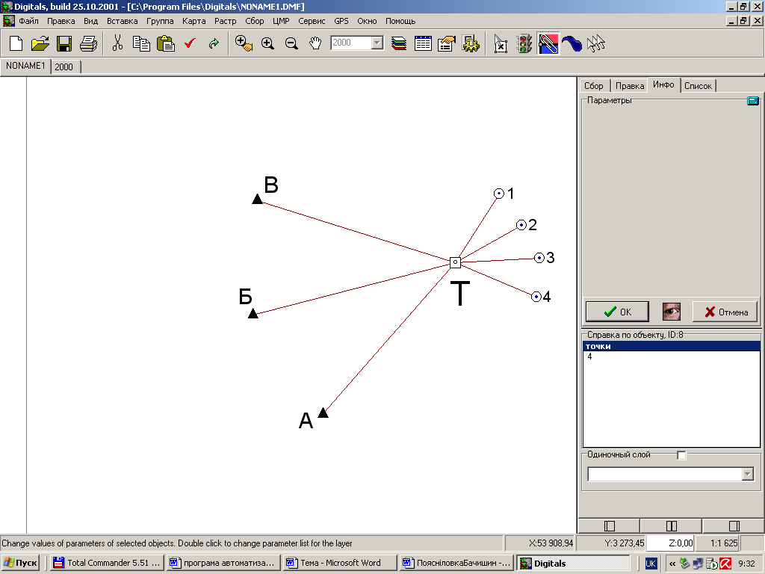Open a file with the folder icon
This screenshot has width=765, height=574.
click(40, 43)
